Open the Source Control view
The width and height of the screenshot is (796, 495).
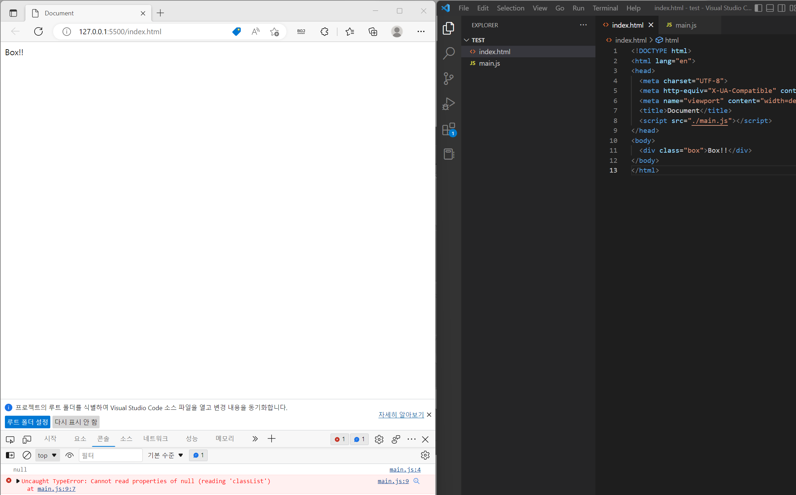(449, 78)
